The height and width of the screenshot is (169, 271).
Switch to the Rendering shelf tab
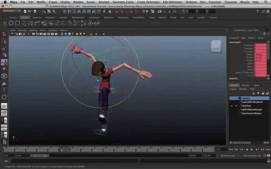(x=123, y=17)
